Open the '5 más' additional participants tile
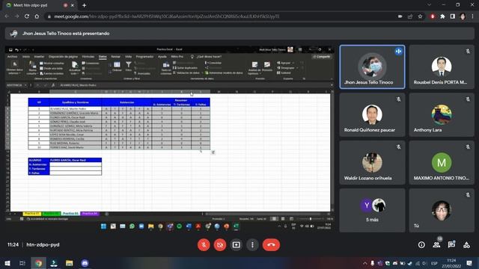 click(x=372, y=211)
